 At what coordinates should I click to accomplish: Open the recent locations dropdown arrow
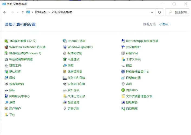pos(18,12)
